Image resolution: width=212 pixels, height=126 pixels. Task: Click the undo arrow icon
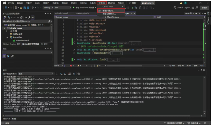click(33, 7)
